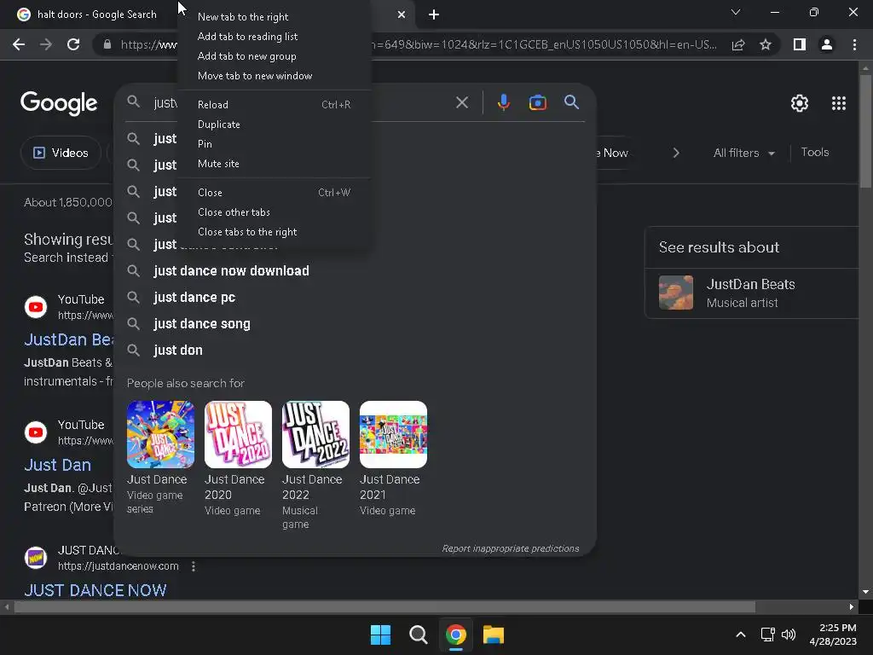Viewport: 873px width, 655px height.
Task: Open Windows taskbar search
Action: point(418,635)
